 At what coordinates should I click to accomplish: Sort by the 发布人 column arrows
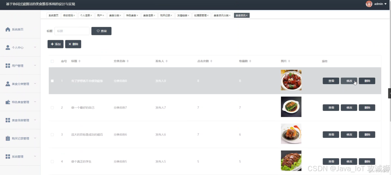[x=166, y=61]
